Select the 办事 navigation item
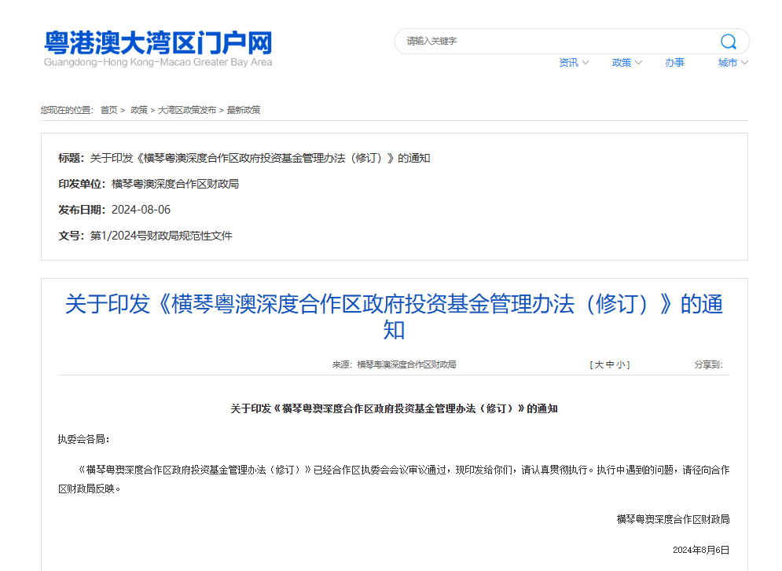This screenshot has width=782, height=571. (x=674, y=63)
